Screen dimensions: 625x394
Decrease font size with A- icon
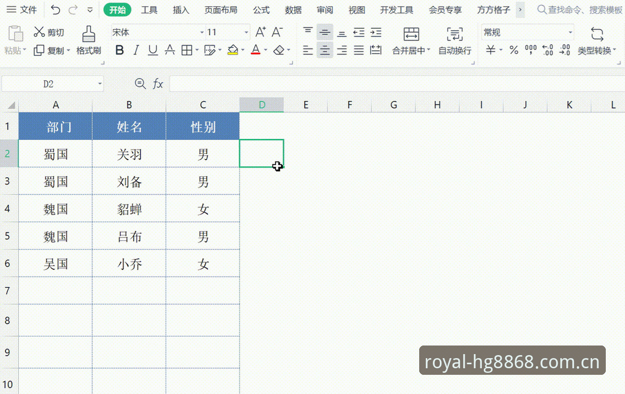pyautogui.click(x=277, y=32)
